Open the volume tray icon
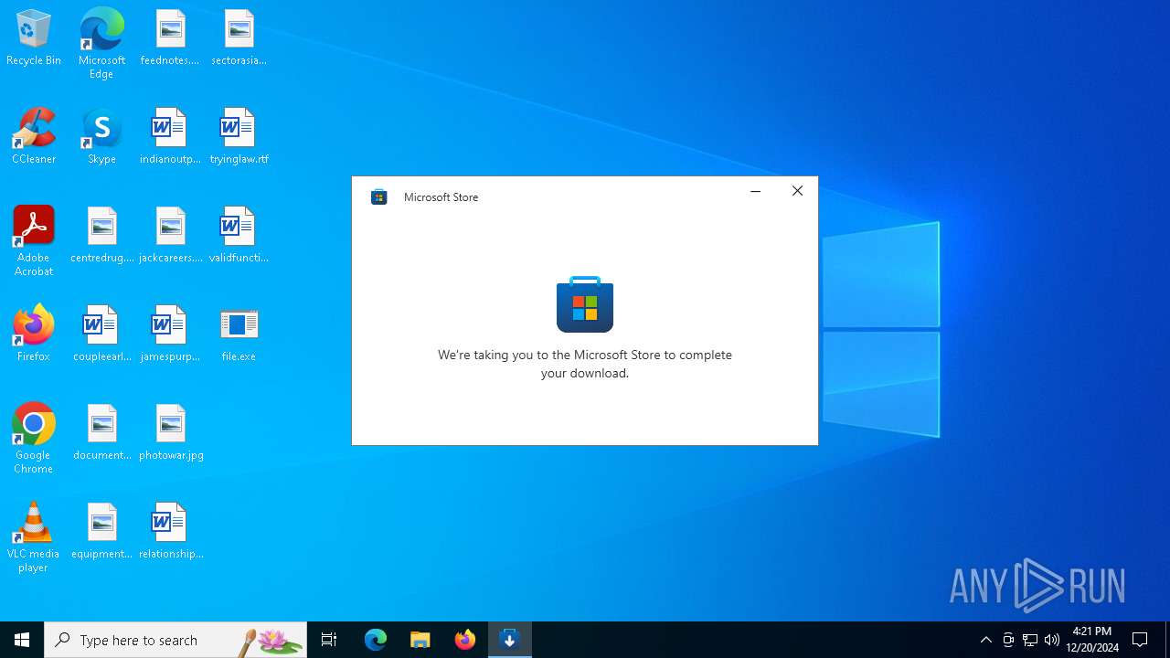Viewport: 1170px width, 658px height. [x=1052, y=640]
